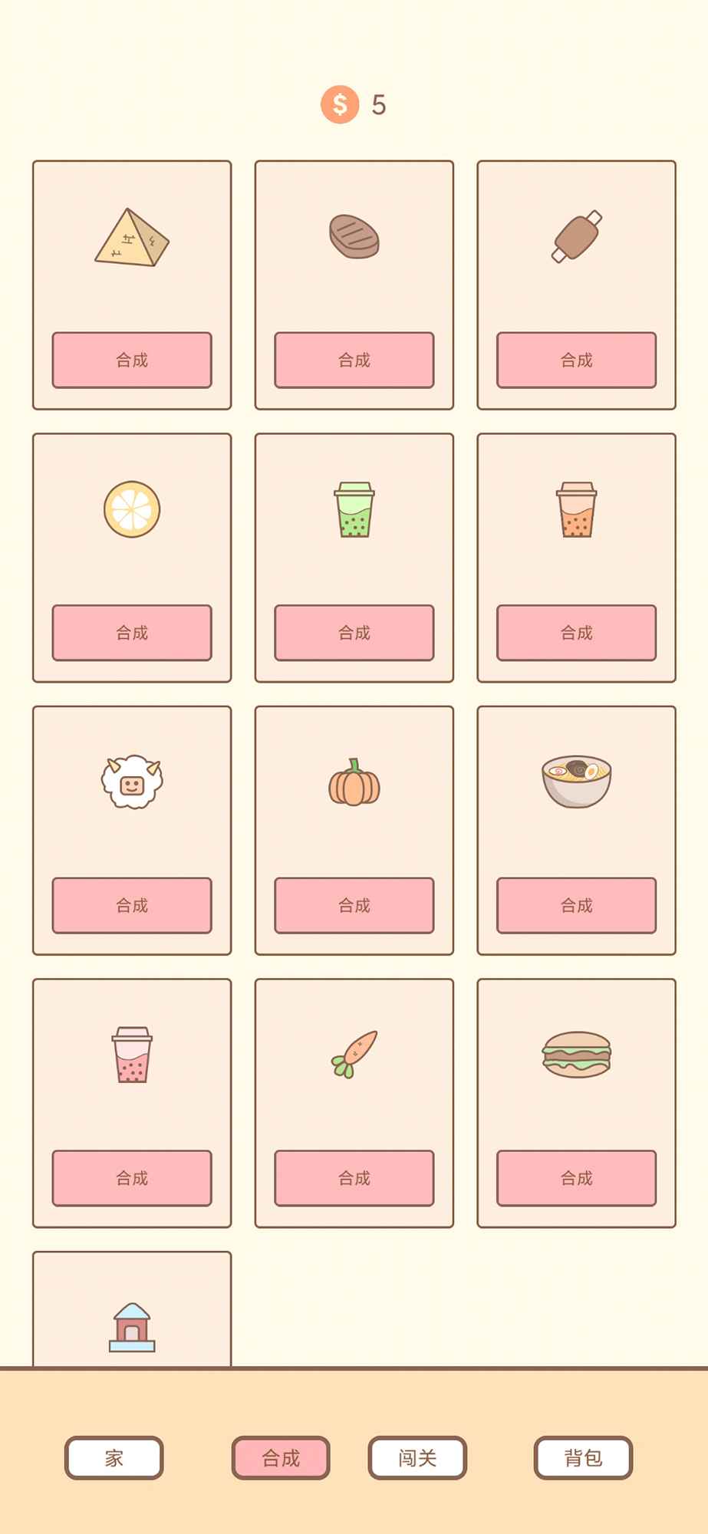
Task: Select the grilled steak icon
Action: tap(354, 236)
